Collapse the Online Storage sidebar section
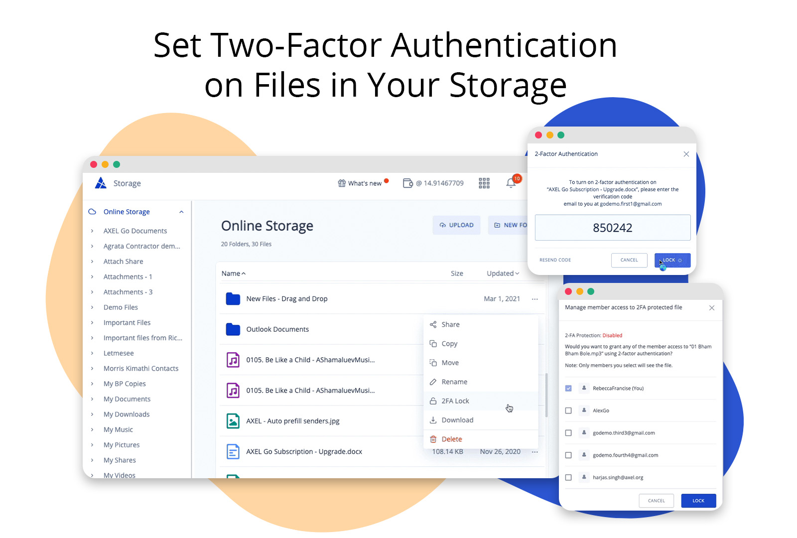Image resolution: width=797 pixels, height=538 pixels. coord(181,212)
